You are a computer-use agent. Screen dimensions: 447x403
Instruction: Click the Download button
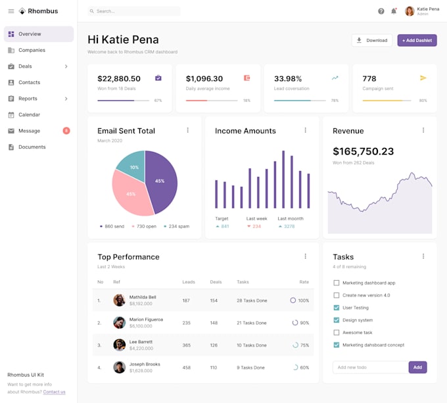[x=372, y=40]
